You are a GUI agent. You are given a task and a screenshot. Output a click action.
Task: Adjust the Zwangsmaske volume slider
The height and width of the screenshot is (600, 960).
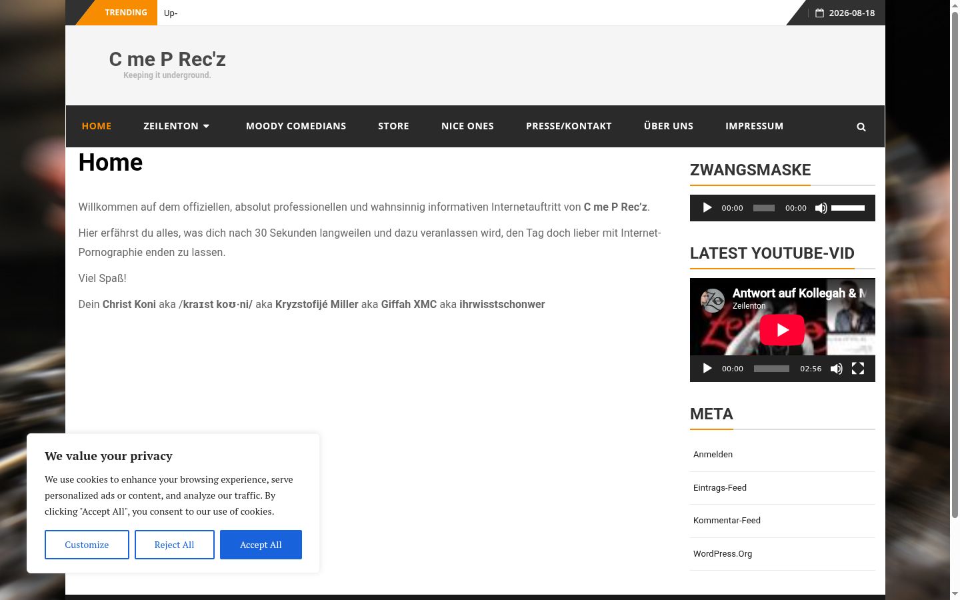pos(848,208)
